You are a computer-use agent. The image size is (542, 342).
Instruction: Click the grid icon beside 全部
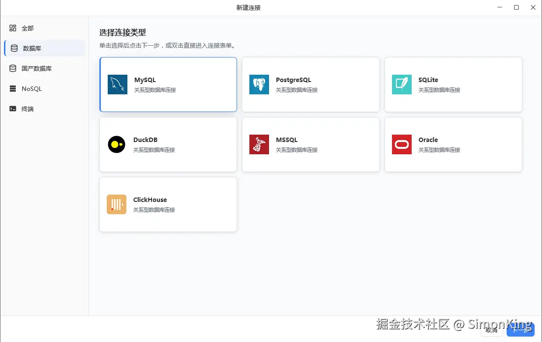coord(13,28)
